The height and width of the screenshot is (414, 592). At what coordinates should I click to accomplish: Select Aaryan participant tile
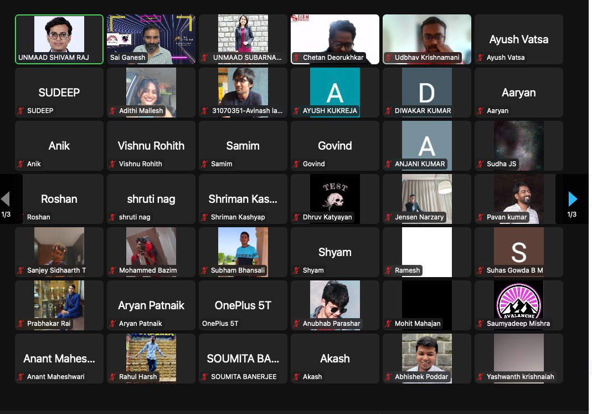pyautogui.click(x=519, y=93)
